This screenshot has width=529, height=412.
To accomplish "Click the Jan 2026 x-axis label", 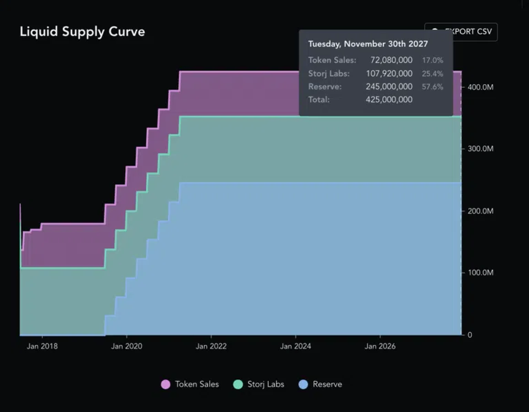I will 379,347.
